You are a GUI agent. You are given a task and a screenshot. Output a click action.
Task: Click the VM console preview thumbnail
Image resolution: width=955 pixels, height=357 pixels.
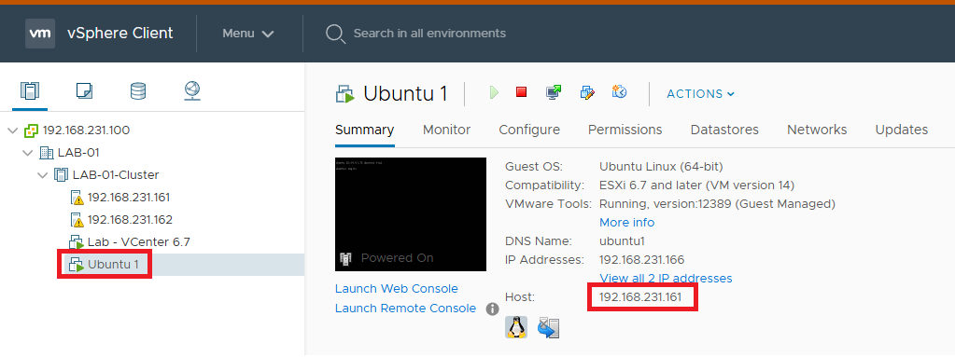coord(411,214)
